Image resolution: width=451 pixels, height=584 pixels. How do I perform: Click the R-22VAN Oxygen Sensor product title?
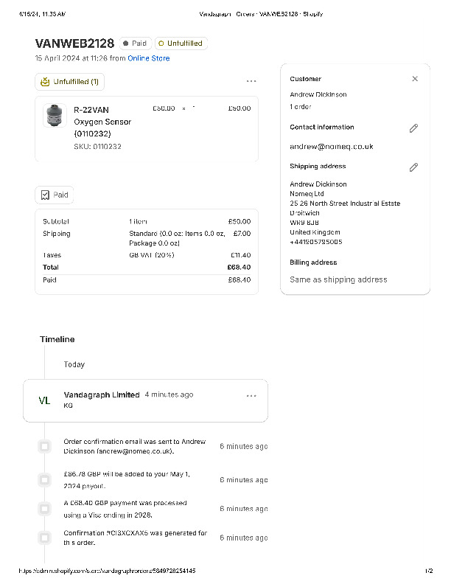click(x=102, y=122)
